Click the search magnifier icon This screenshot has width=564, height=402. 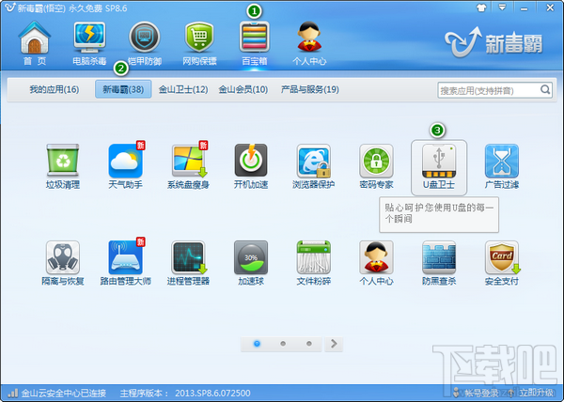click(545, 89)
